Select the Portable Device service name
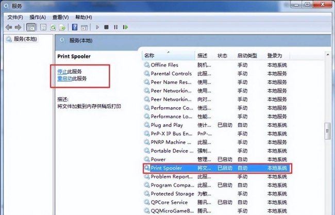 point(172,151)
